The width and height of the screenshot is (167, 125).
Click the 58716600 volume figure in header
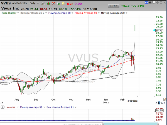click(90, 9)
